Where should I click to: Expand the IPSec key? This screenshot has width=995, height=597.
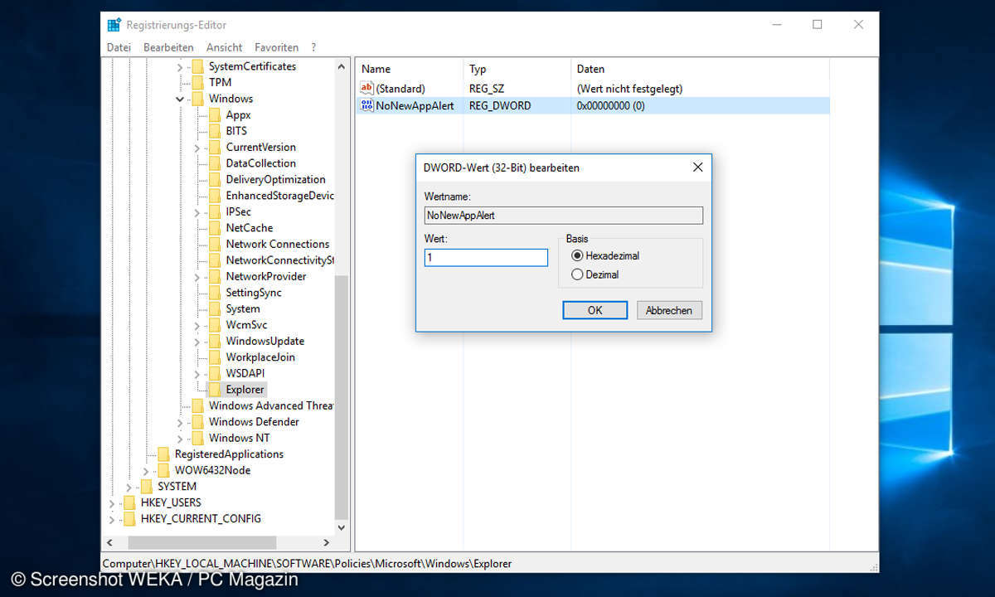tap(197, 212)
